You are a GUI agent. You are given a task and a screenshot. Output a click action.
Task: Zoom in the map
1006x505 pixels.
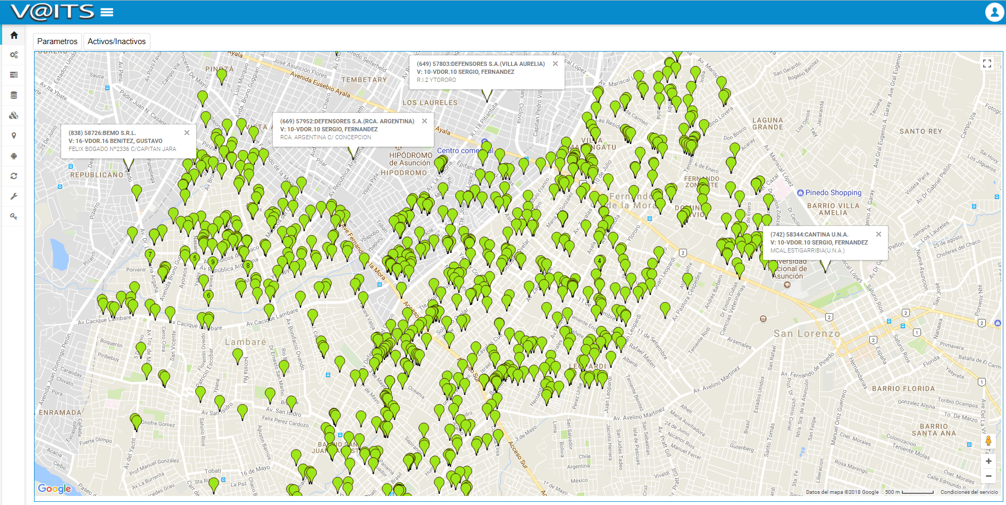988,461
